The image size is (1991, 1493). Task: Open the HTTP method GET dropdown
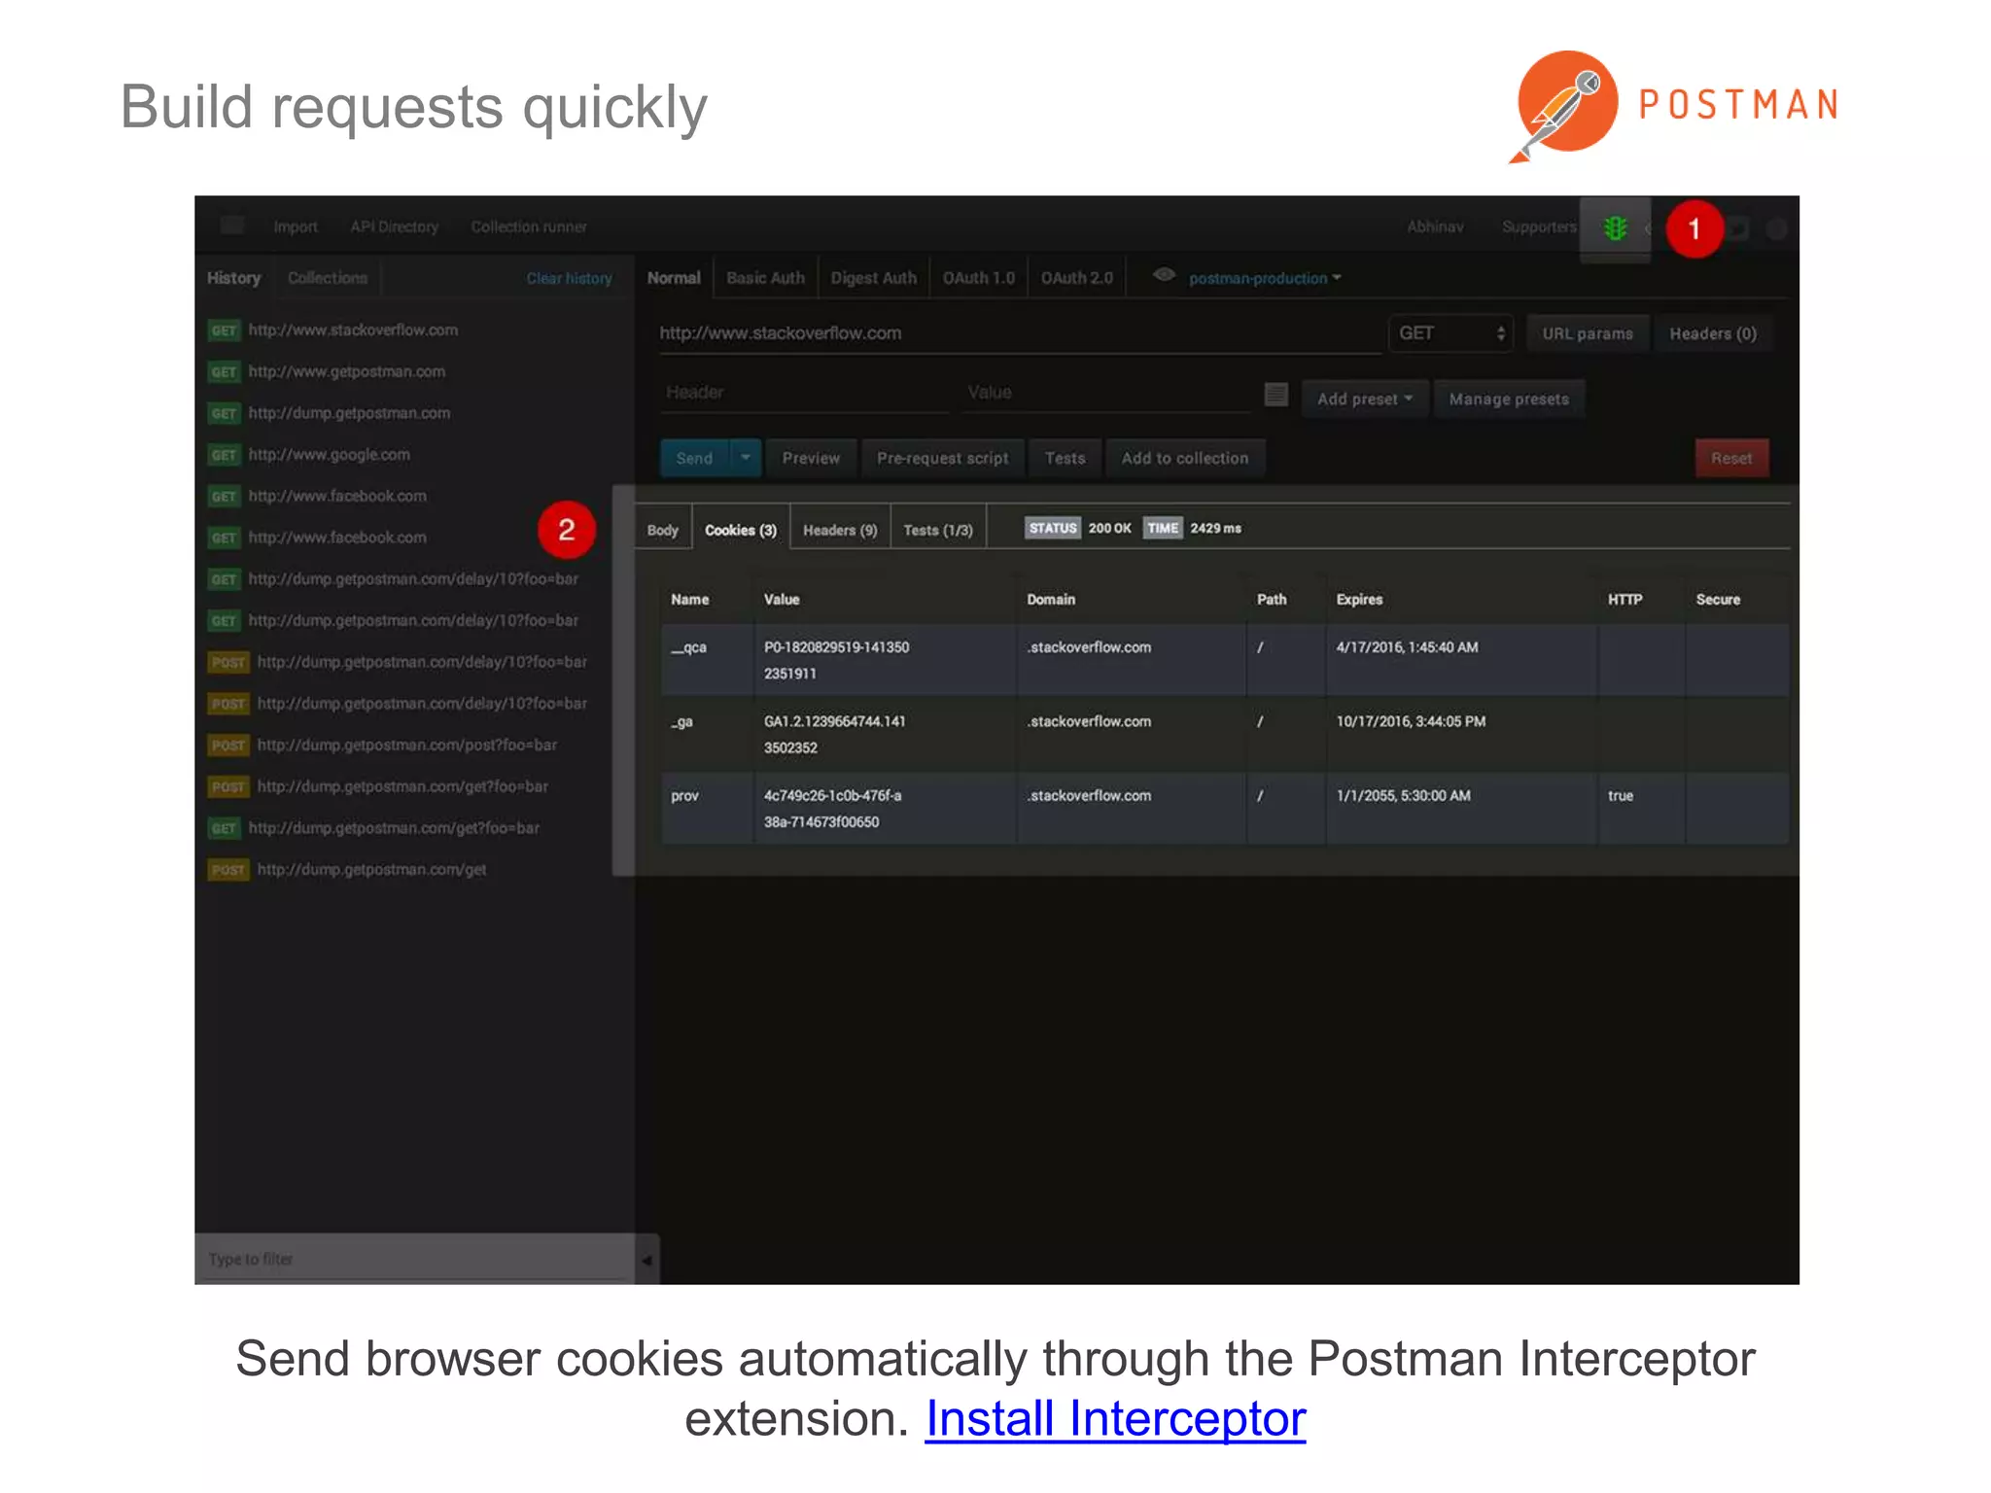pos(1452,333)
